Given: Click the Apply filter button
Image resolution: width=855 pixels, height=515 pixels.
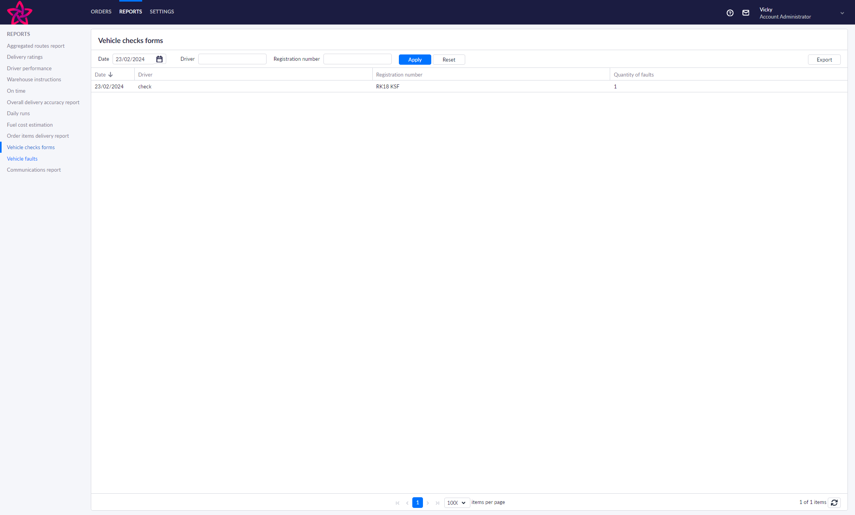Looking at the screenshot, I should [415, 60].
